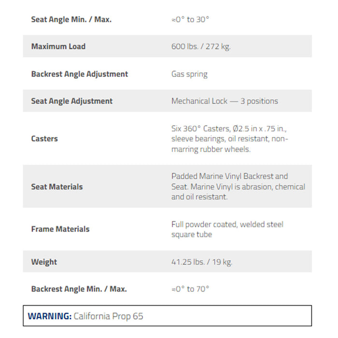Click the ≈0° to 70° value
Image resolution: width=338 pixels, height=338 pixels.
coord(190,289)
